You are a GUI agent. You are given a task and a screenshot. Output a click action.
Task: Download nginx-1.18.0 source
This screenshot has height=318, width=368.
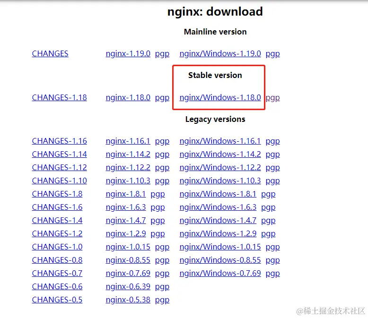[128, 97]
